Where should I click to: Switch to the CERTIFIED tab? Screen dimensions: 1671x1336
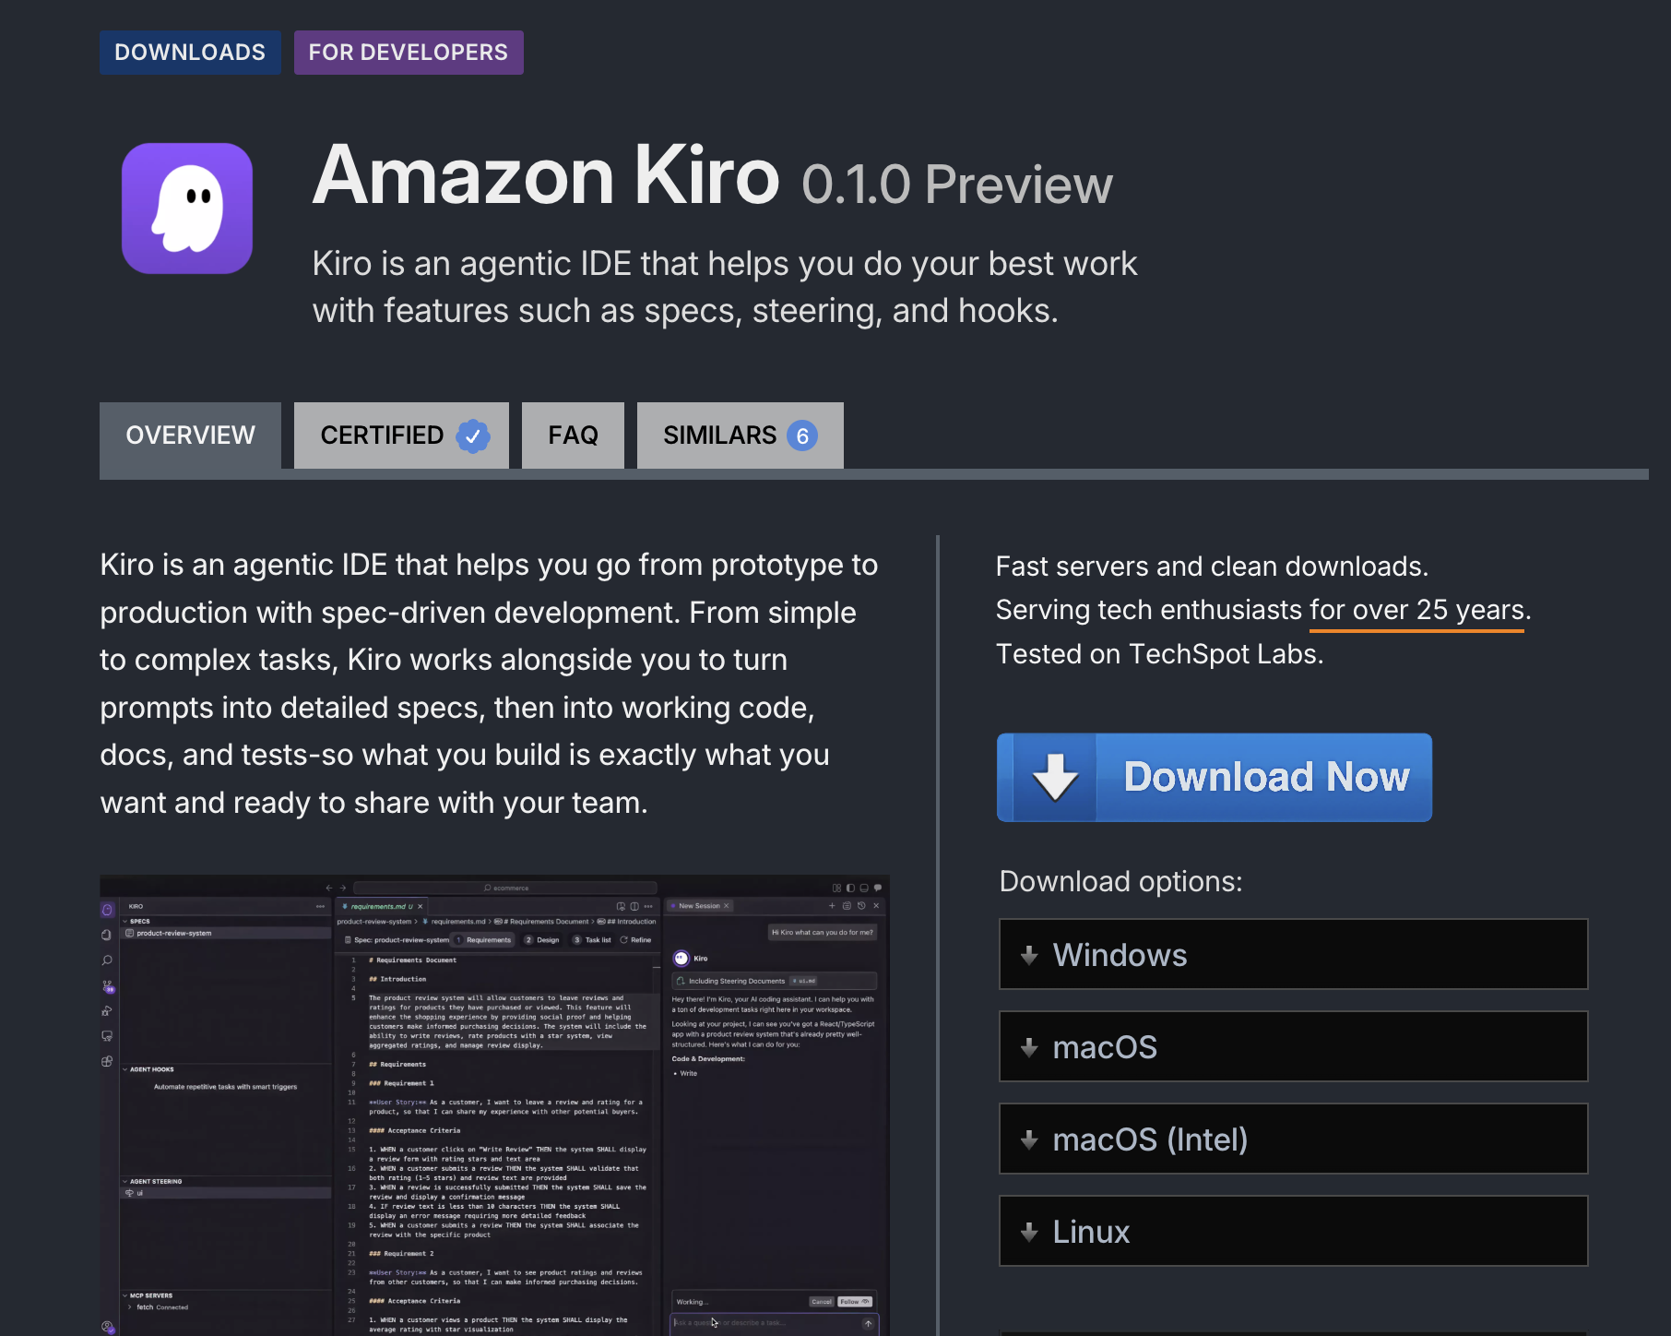(x=401, y=435)
